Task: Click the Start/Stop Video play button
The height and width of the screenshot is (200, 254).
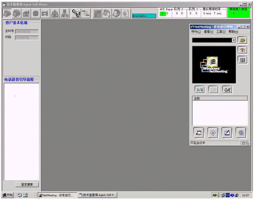Action: [200, 90]
